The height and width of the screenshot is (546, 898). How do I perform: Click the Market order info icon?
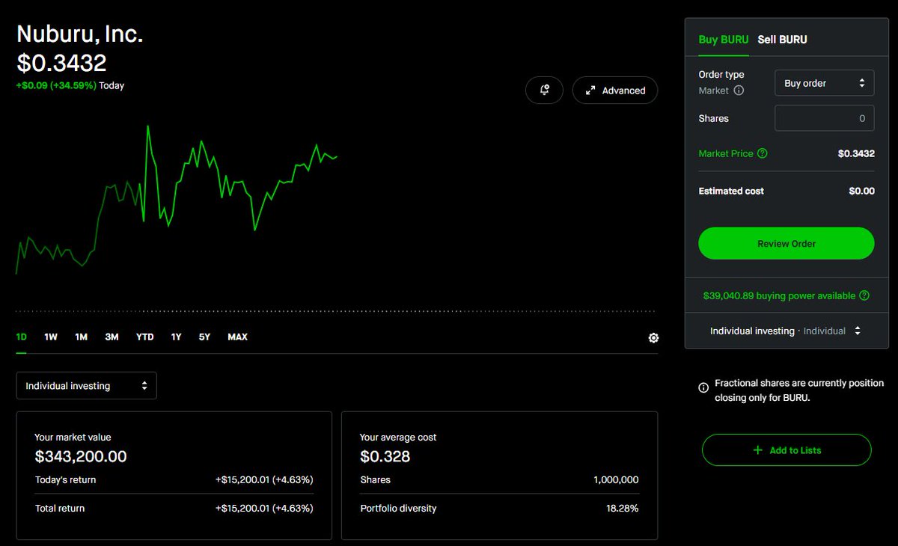[x=739, y=91]
